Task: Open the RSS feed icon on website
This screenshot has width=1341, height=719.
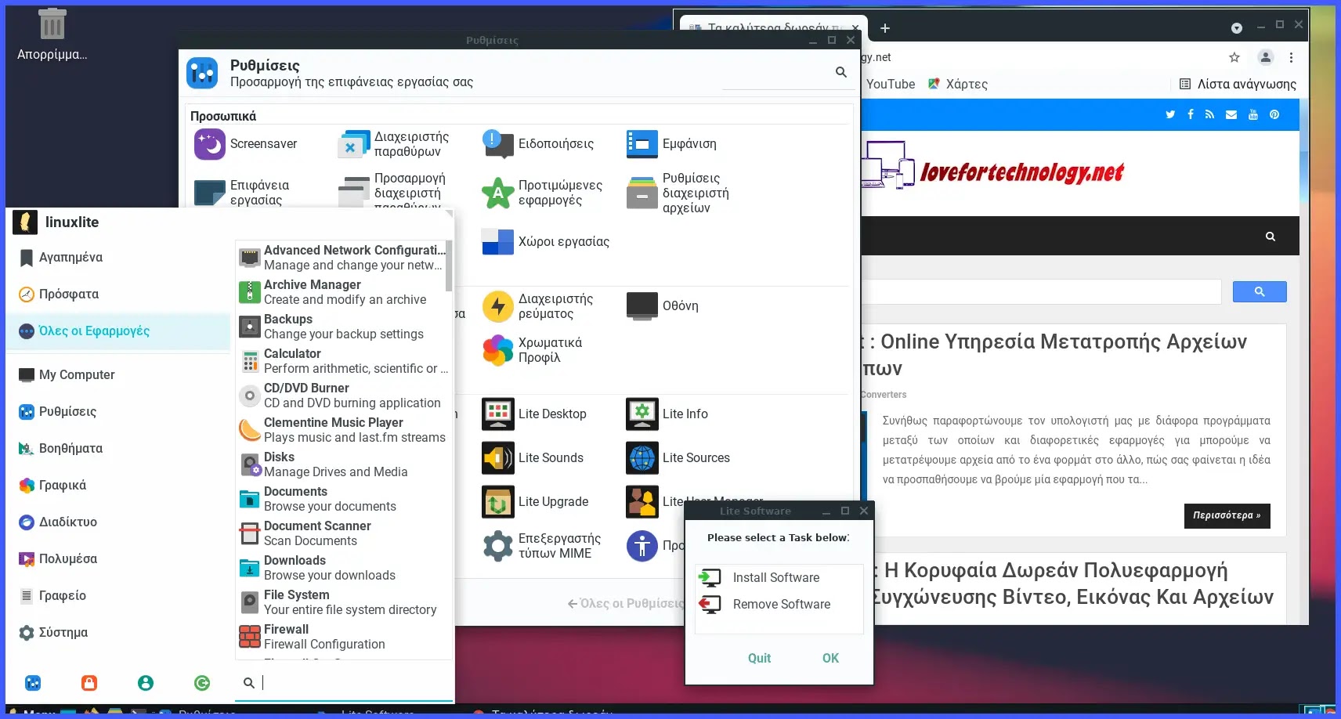Action: pos(1209,114)
